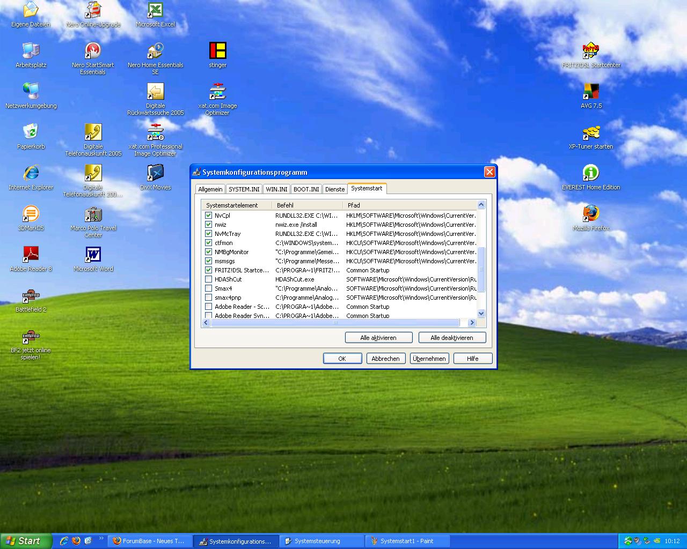Click the Abbrechen button
687x549 pixels.
point(386,359)
